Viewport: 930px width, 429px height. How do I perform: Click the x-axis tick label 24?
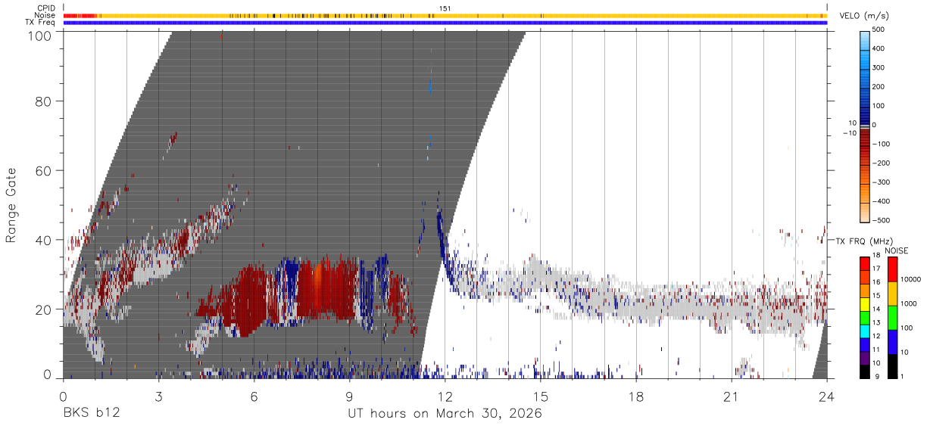coord(827,397)
